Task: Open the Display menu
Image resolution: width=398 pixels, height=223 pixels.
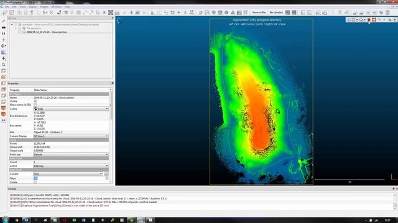Action: click(33, 7)
